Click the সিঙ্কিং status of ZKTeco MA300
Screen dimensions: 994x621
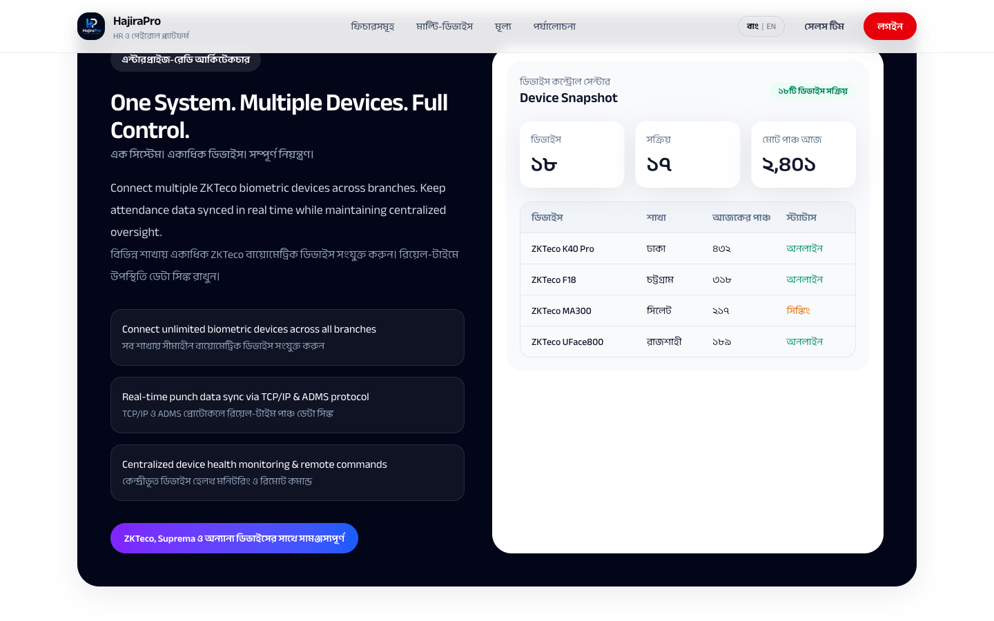[798, 310]
